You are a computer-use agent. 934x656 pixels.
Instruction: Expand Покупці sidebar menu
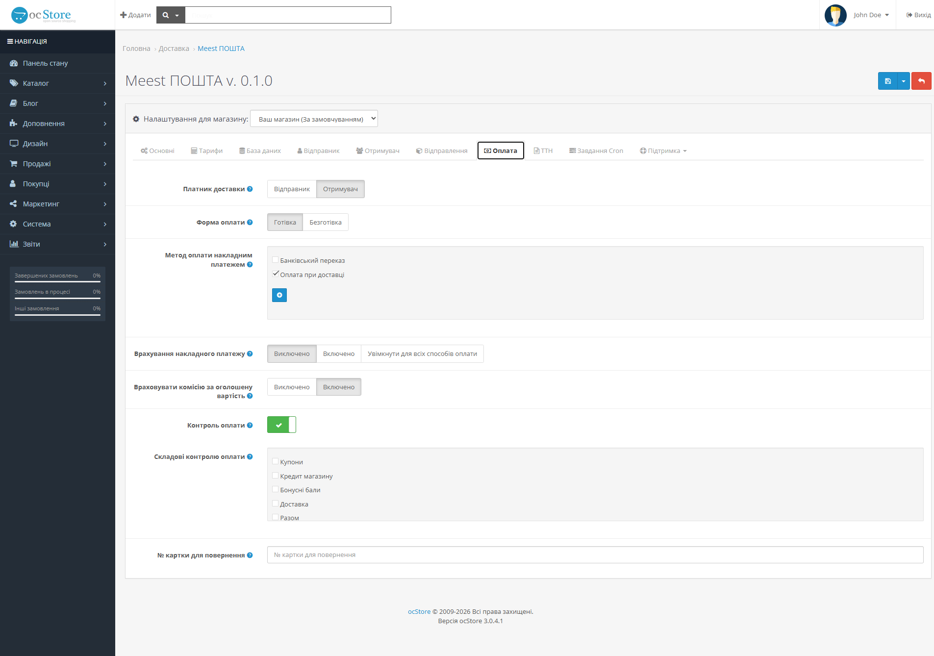tap(57, 184)
